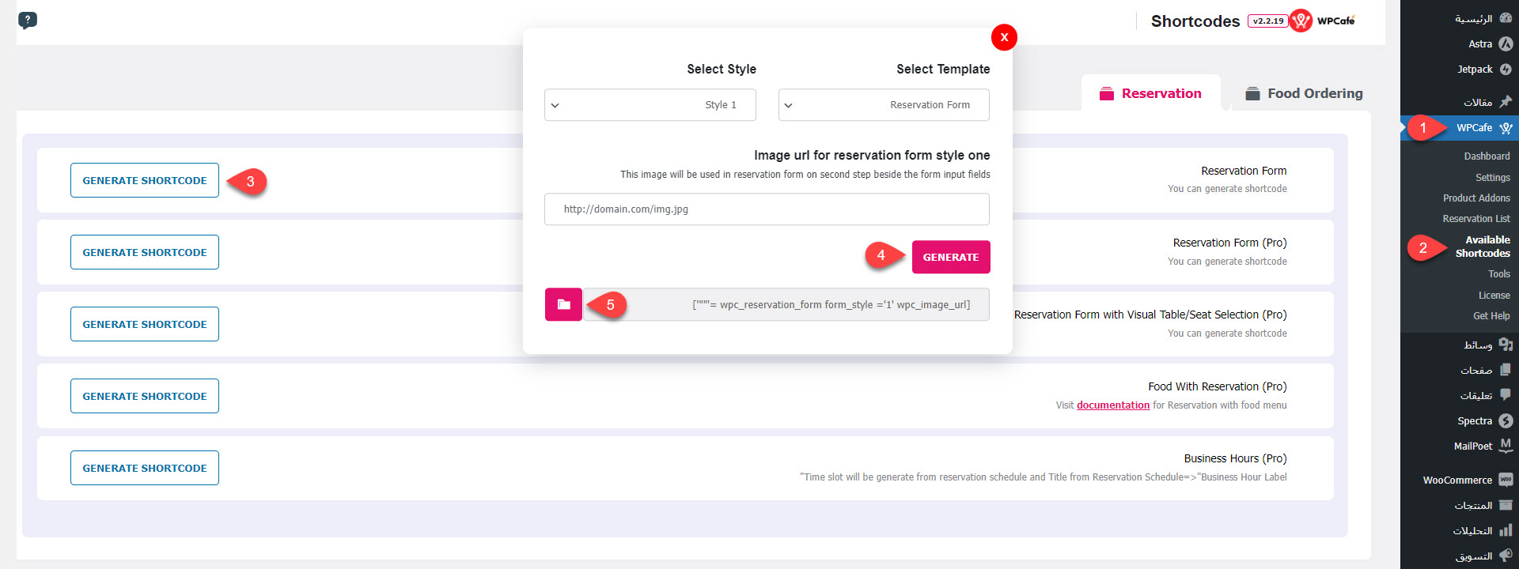Click the WPCafe sidebar menu icon
The width and height of the screenshot is (1519, 569).
coord(1506,128)
